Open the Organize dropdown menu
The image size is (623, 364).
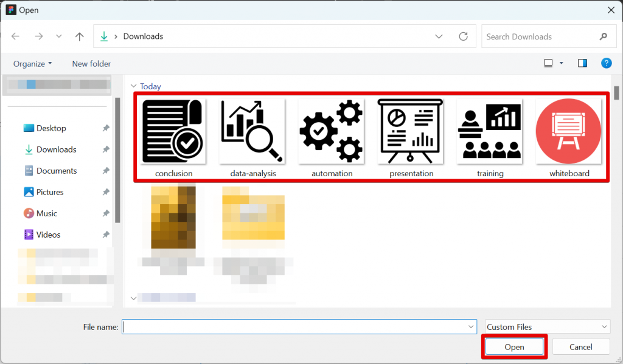click(x=32, y=63)
